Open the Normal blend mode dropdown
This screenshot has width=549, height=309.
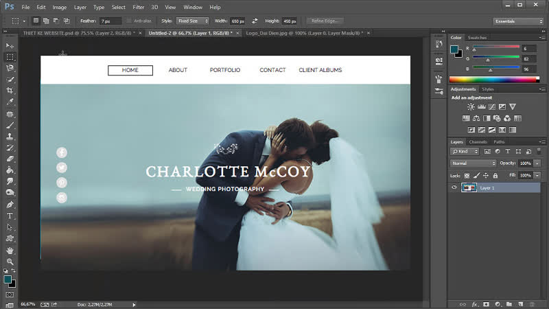(473, 163)
